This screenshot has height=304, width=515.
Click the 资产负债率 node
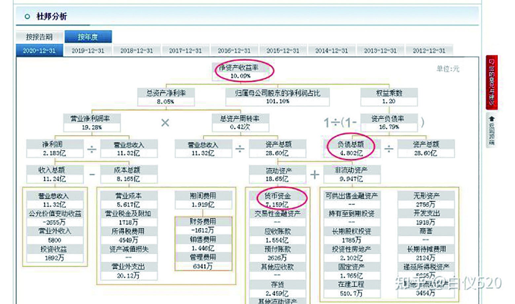point(388,122)
